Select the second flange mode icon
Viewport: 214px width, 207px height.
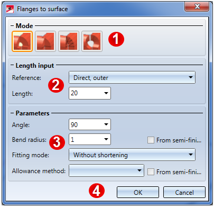coord(45,41)
